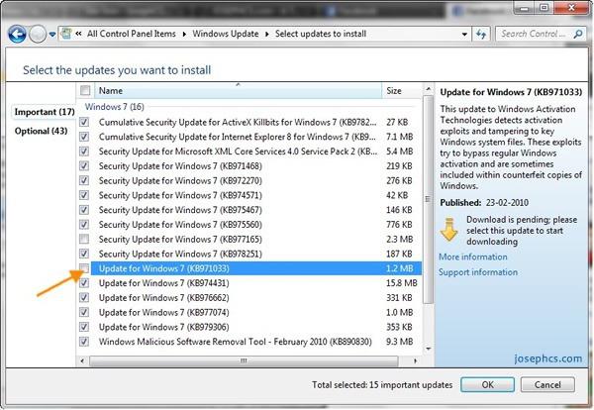This screenshot has height=410, width=594.
Task: Click horizontal scrollbar right arrow
Action: pos(415,361)
